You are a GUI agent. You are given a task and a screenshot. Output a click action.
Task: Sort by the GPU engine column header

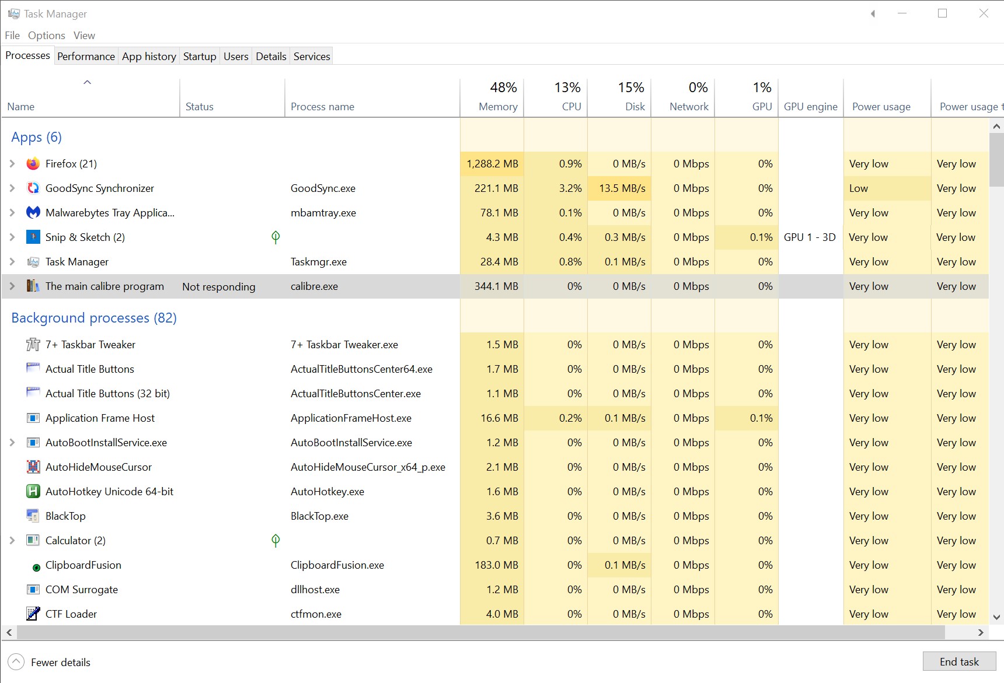pyautogui.click(x=811, y=98)
